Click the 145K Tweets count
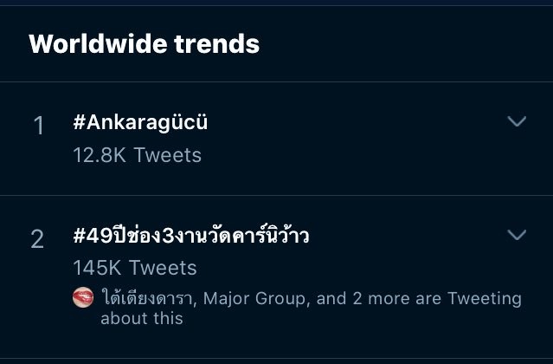The image size is (553, 364). (x=135, y=268)
